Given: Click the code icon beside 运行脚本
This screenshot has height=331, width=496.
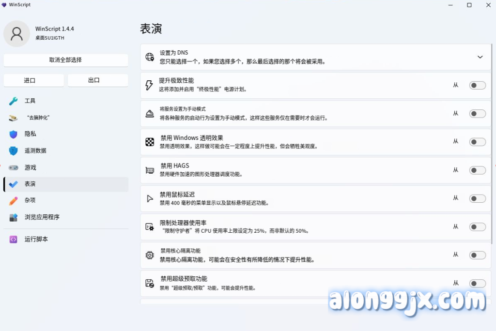Looking at the screenshot, I should tap(14, 240).
